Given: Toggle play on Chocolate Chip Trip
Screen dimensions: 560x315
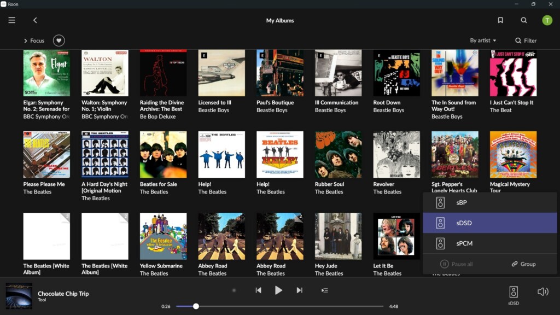Looking at the screenshot, I should (x=278, y=290).
